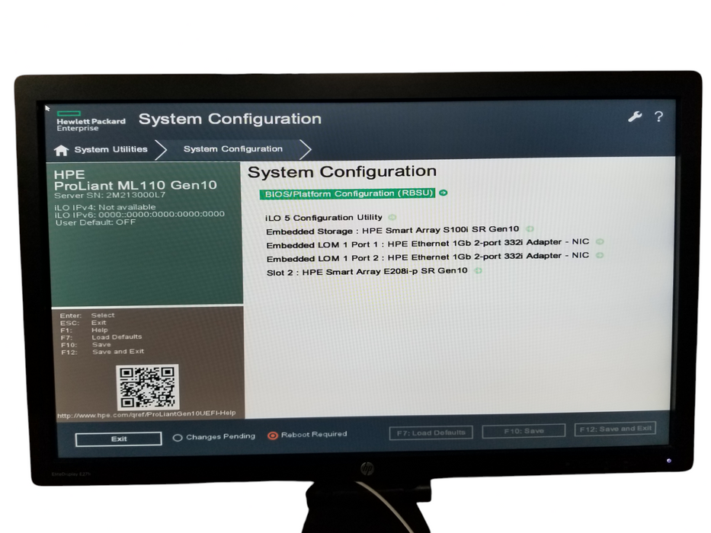Open Slot 2 HPE Smart Array E208i-p
This screenshot has width=711, height=533.
click(367, 271)
